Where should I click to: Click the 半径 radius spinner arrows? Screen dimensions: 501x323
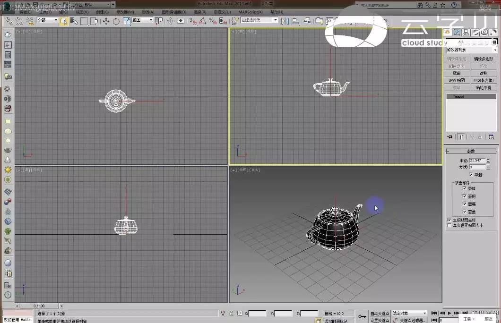point(488,160)
